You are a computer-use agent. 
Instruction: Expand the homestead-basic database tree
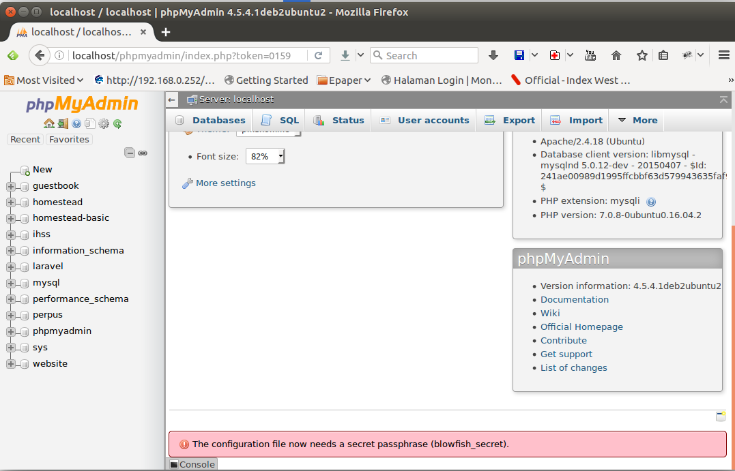pos(11,219)
